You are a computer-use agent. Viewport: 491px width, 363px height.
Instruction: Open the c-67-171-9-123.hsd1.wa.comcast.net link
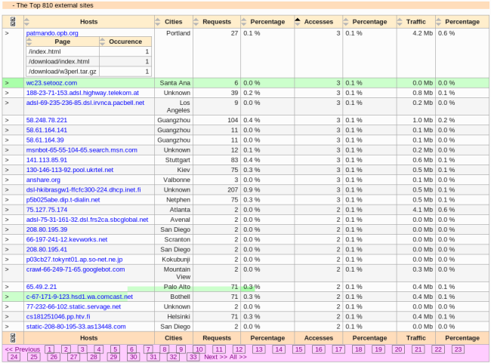79,297
